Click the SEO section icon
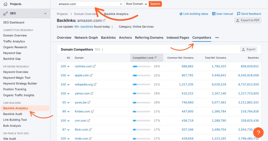 (5, 14)
